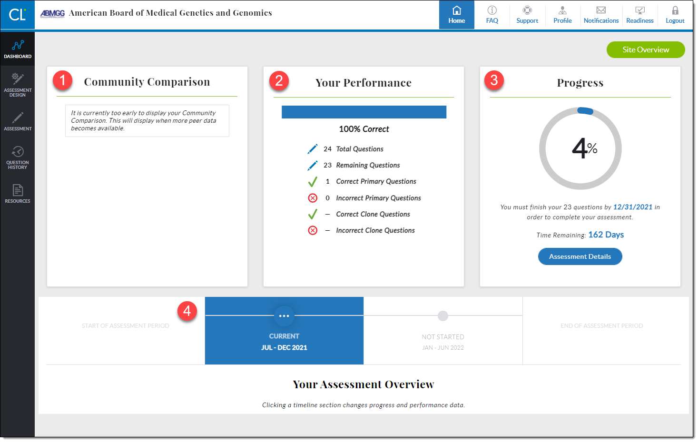This screenshot has width=698, height=442.
Task: Click the 100% correct blue progress bar
Action: point(364,112)
